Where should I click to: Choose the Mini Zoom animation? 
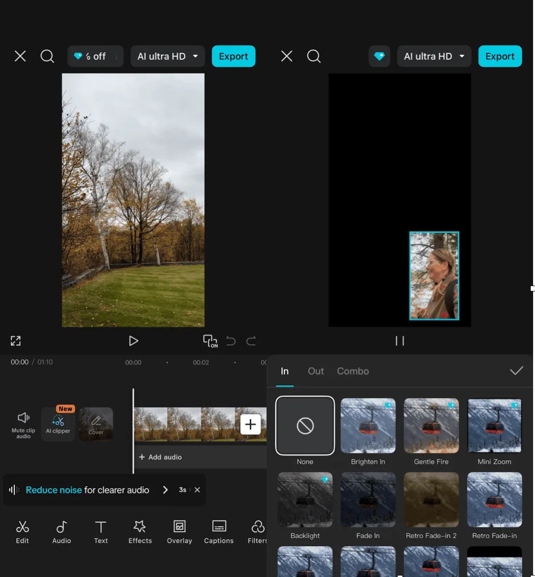(495, 426)
